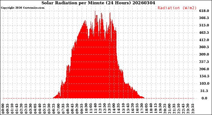The height and width of the screenshot is (115, 212).
Task: Select the 360.5 y-axis value
Action: click(x=204, y=47)
